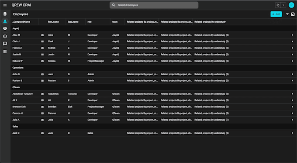Click the search Employees field
This screenshot has height=163, width=297.
pyautogui.click(x=154, y=5)
